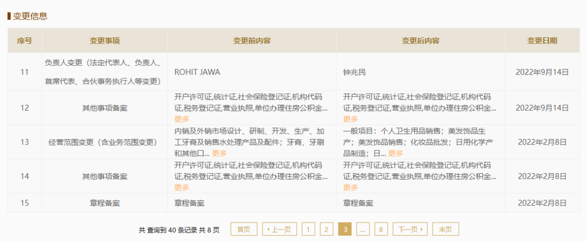Viewport: 587px width, 241px height.
Task: Click the 变更日期 column header
Action: point(542,41)
